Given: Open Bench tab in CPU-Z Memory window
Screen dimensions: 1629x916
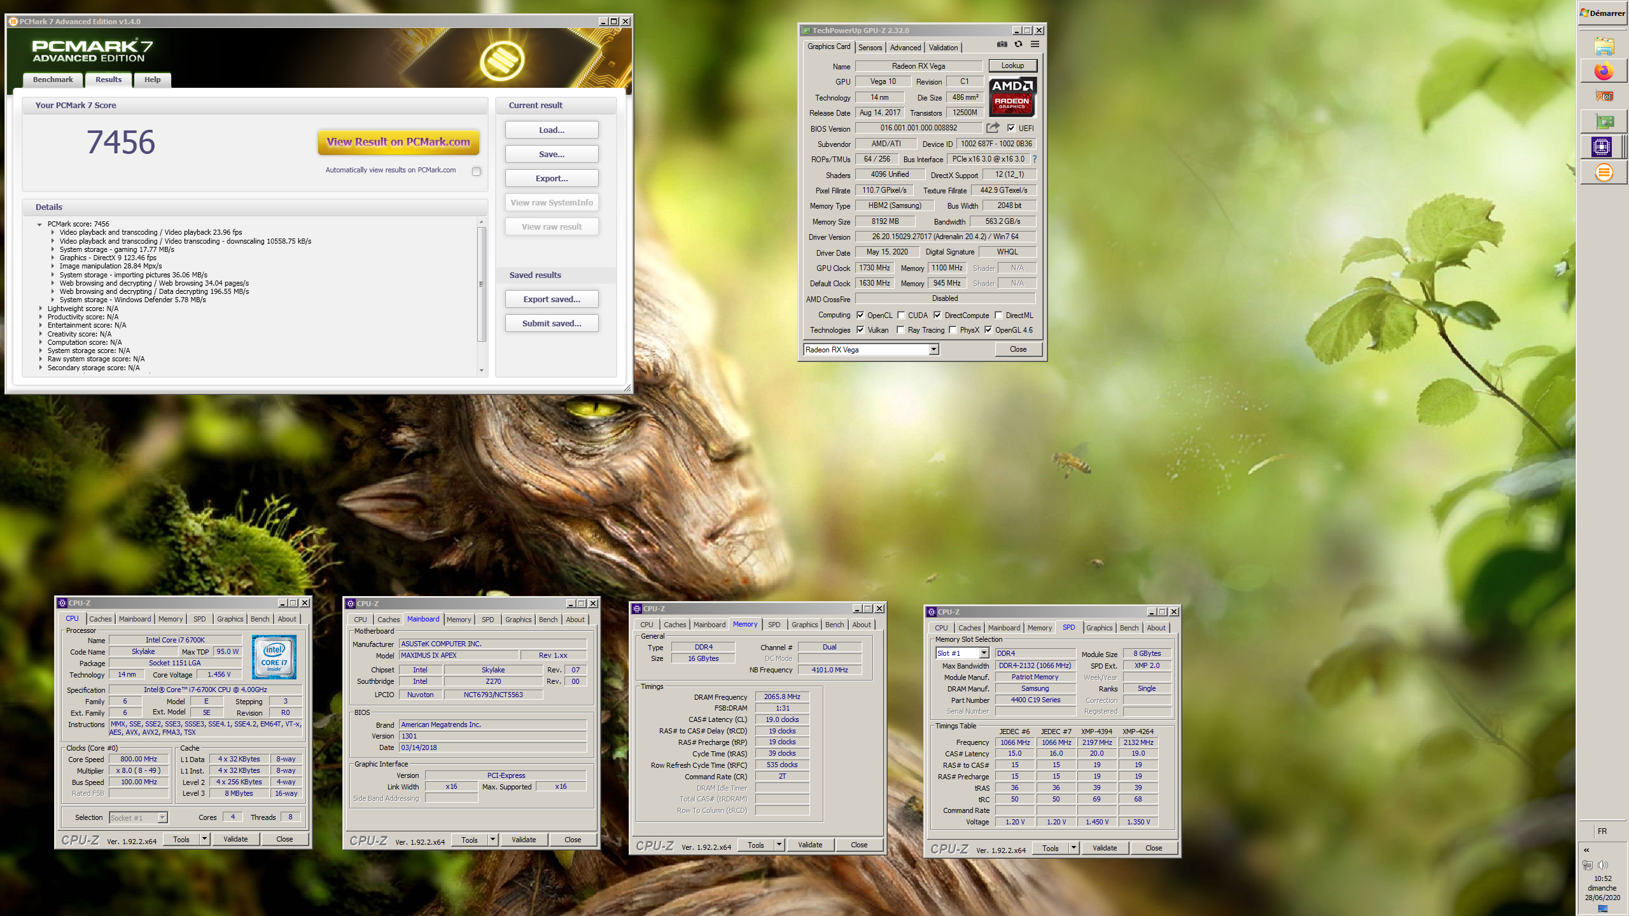Looking at the screenshot, I should click(834, 625).
